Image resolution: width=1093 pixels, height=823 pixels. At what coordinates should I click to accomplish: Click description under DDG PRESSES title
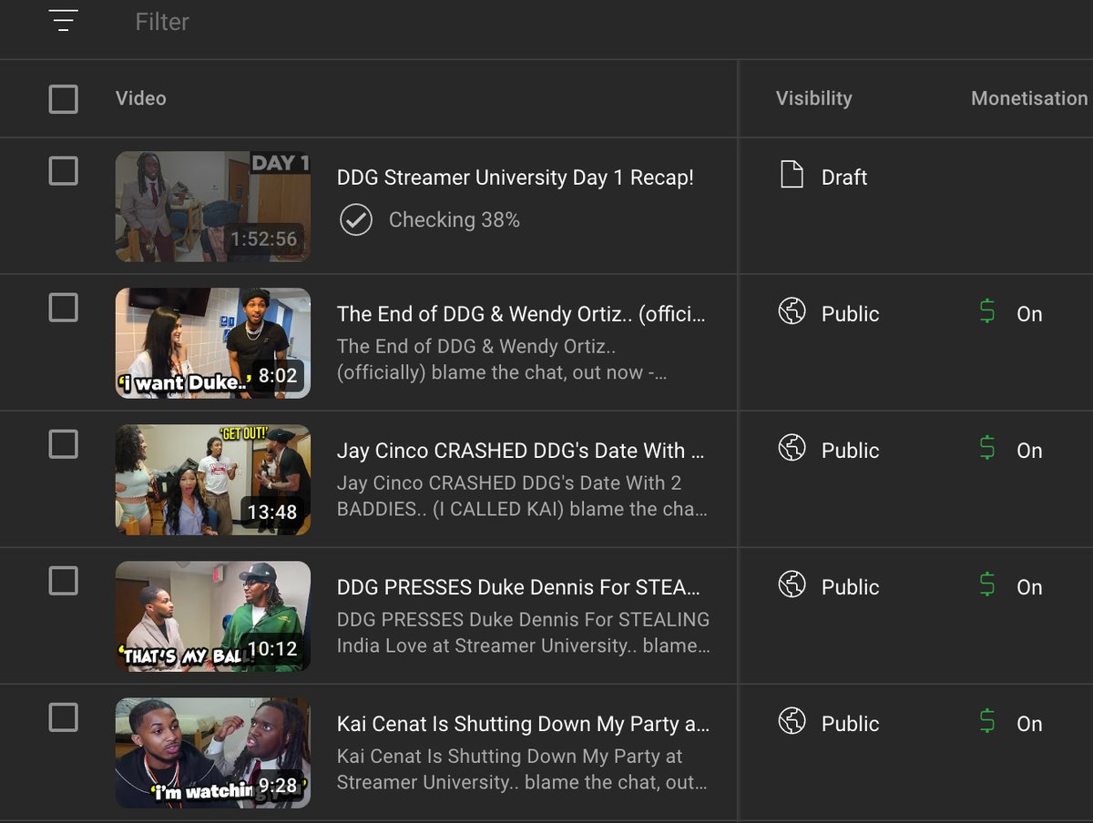pyautogui.click(x=524, y=633)
